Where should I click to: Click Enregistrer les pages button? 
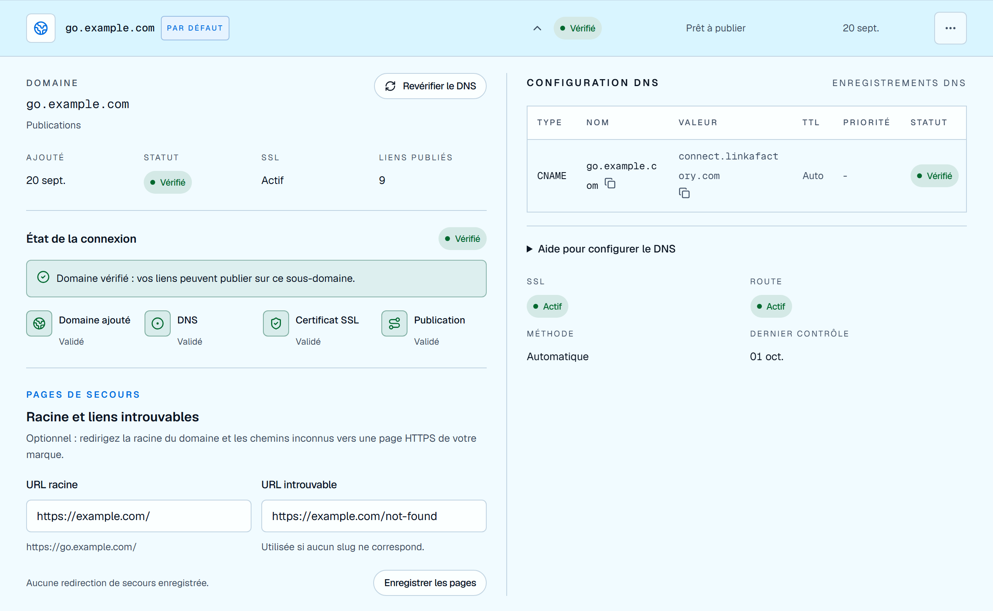430,583
